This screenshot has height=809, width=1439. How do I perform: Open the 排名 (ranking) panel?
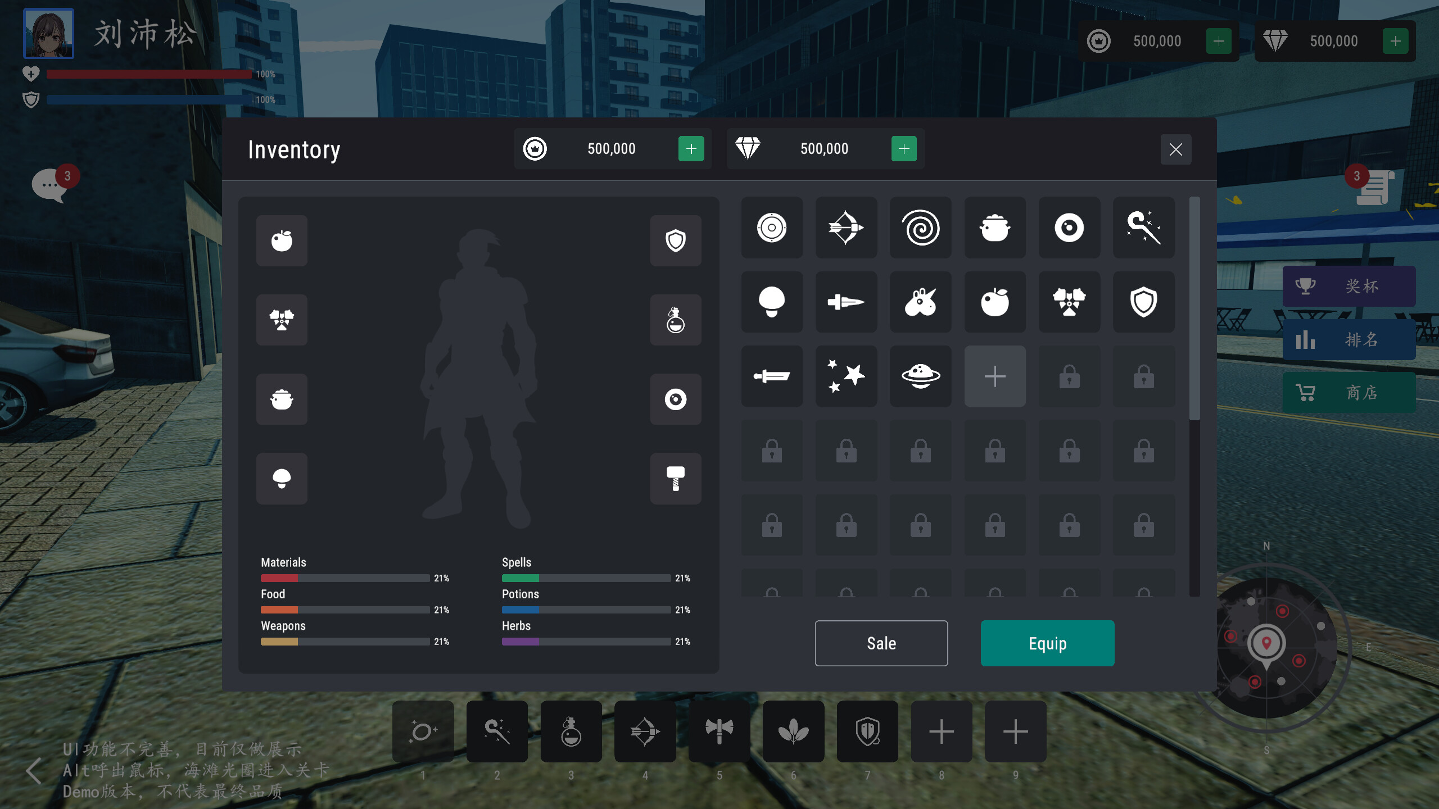point(1349,339)
